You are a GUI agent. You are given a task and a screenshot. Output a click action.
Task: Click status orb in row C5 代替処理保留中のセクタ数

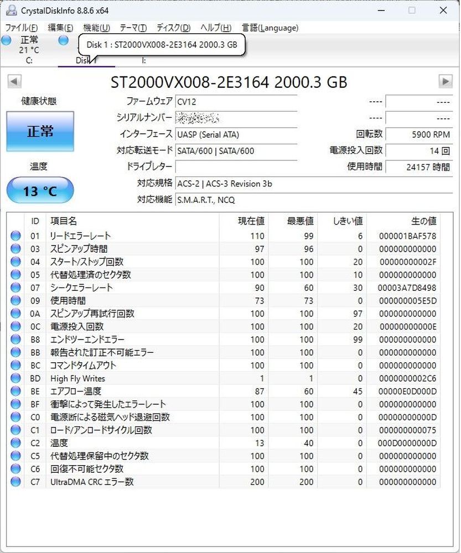15,456
